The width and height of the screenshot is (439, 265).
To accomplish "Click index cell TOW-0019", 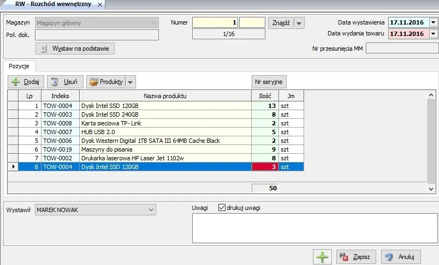I will coord(60,149).
